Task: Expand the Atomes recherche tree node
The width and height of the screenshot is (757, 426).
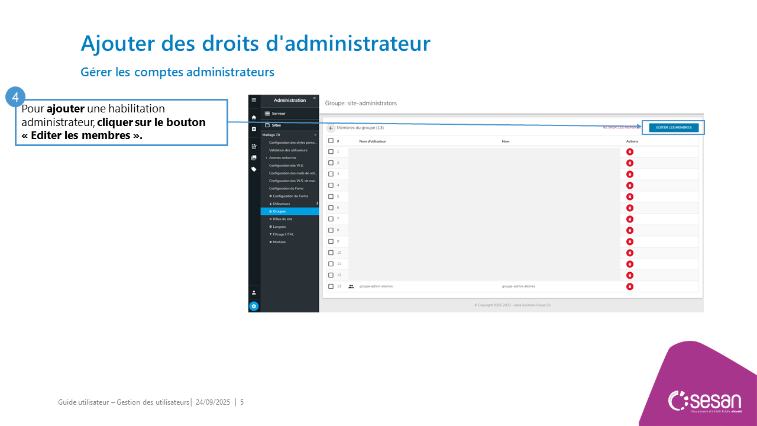Action: click(x=266, y=158)
